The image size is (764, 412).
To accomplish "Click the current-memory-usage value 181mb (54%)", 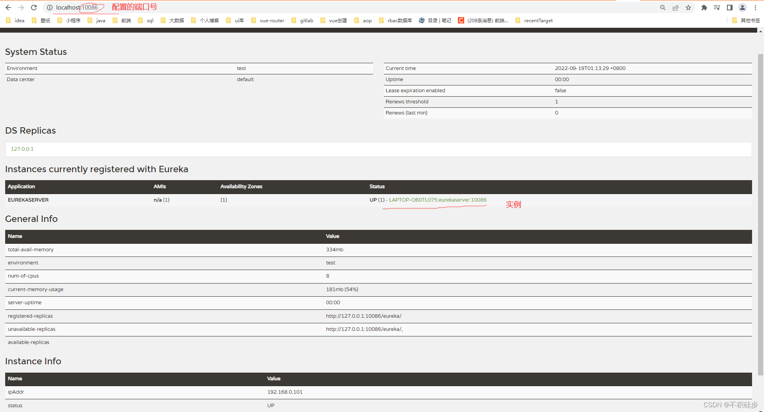I will (342, 290).
